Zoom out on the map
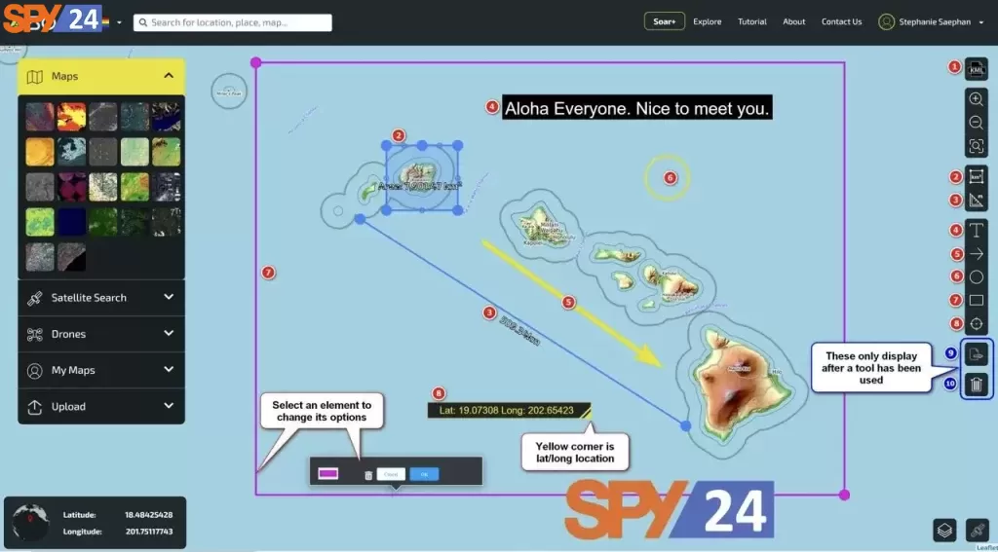Image resolution: width=998 pixels, height=552 pixels. (x=976, y=123)
